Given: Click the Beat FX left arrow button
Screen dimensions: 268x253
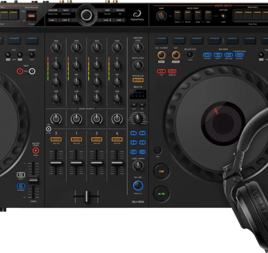Looking at the screenshot, I should (x=134, y=105).
